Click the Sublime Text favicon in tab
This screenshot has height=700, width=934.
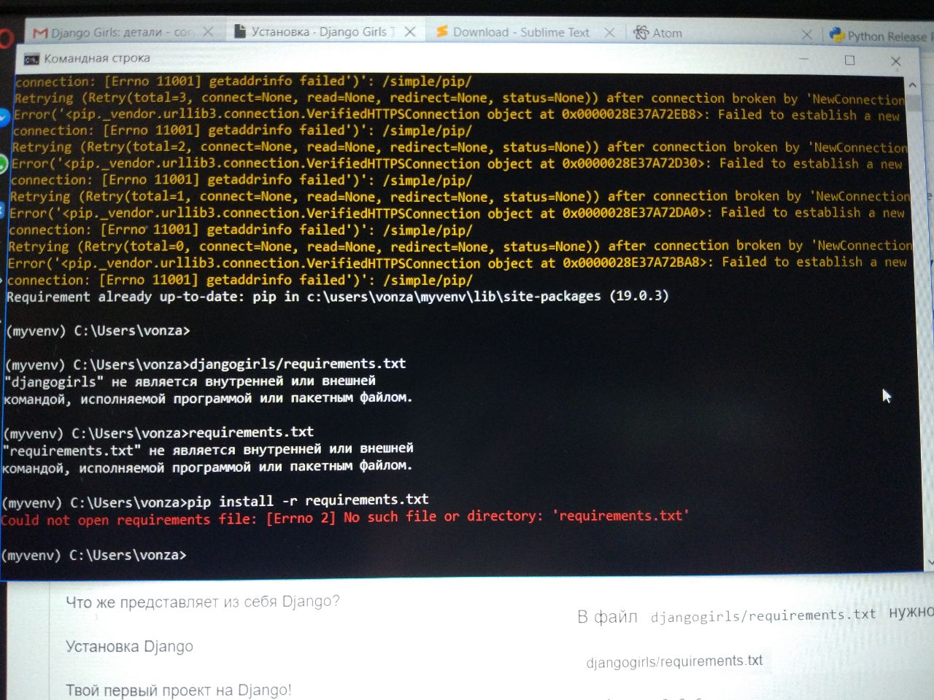[x=442, y=32]
